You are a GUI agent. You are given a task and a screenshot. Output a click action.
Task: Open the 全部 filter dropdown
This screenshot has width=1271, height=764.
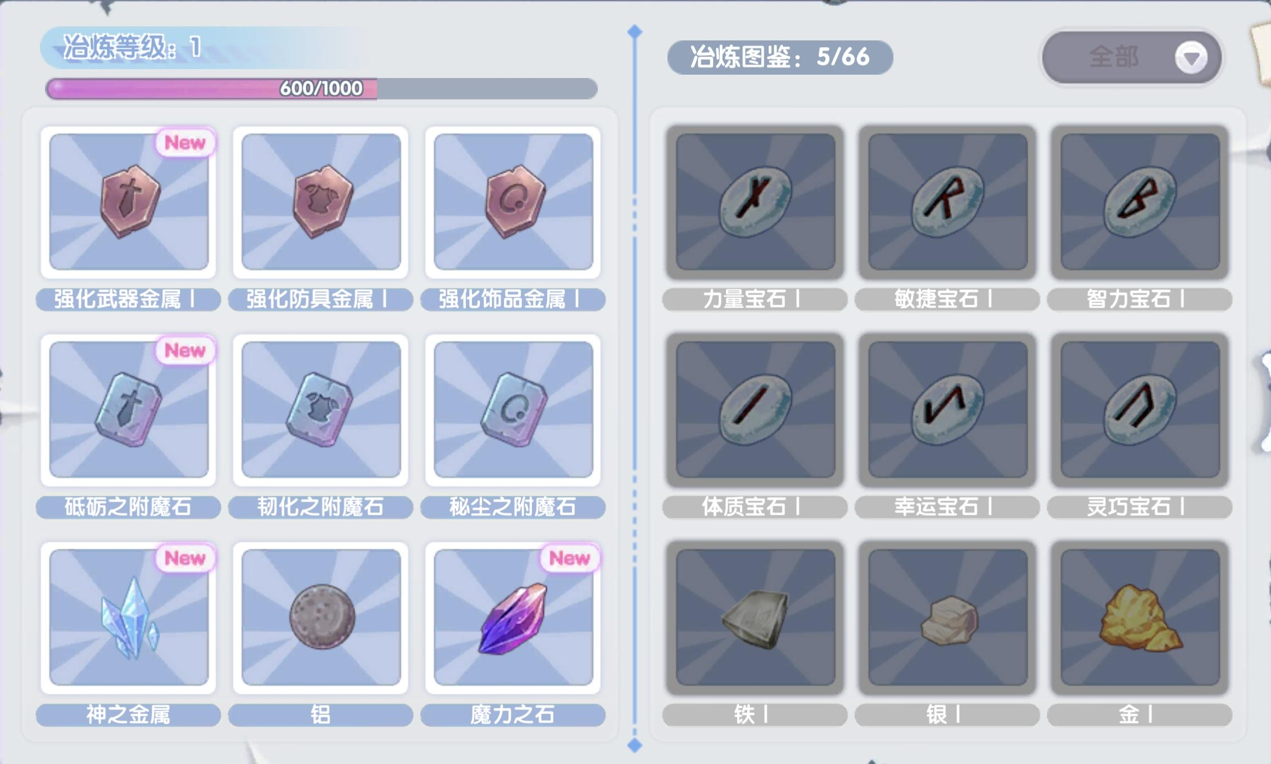coord(1132,57)
